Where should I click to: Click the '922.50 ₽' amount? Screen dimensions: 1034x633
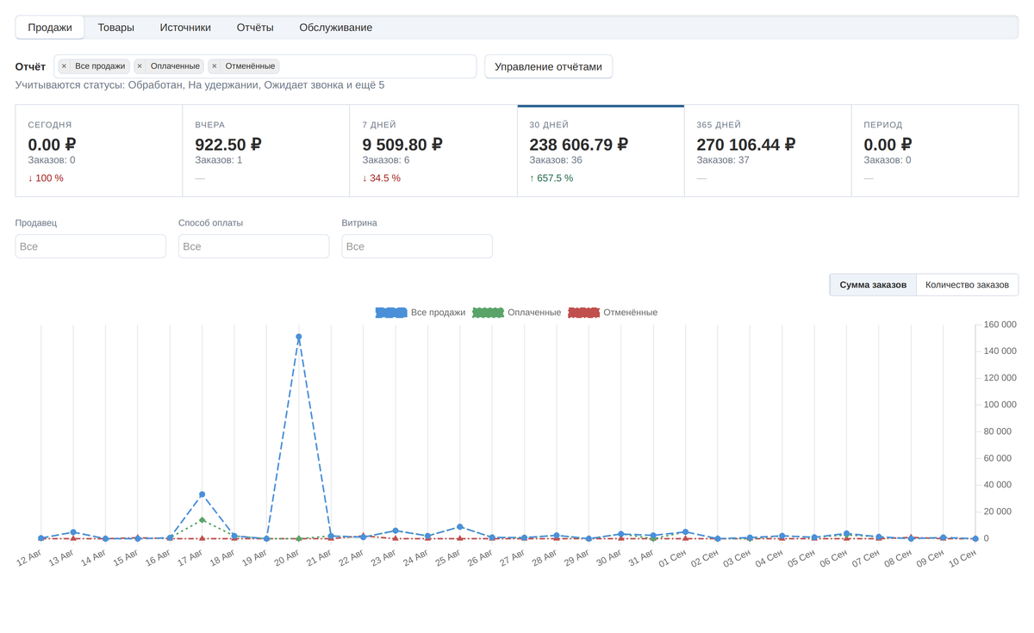pos(228,145)
